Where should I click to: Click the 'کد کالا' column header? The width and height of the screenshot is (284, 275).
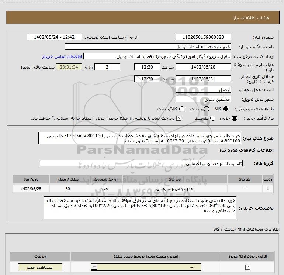[x=245, y=179]
